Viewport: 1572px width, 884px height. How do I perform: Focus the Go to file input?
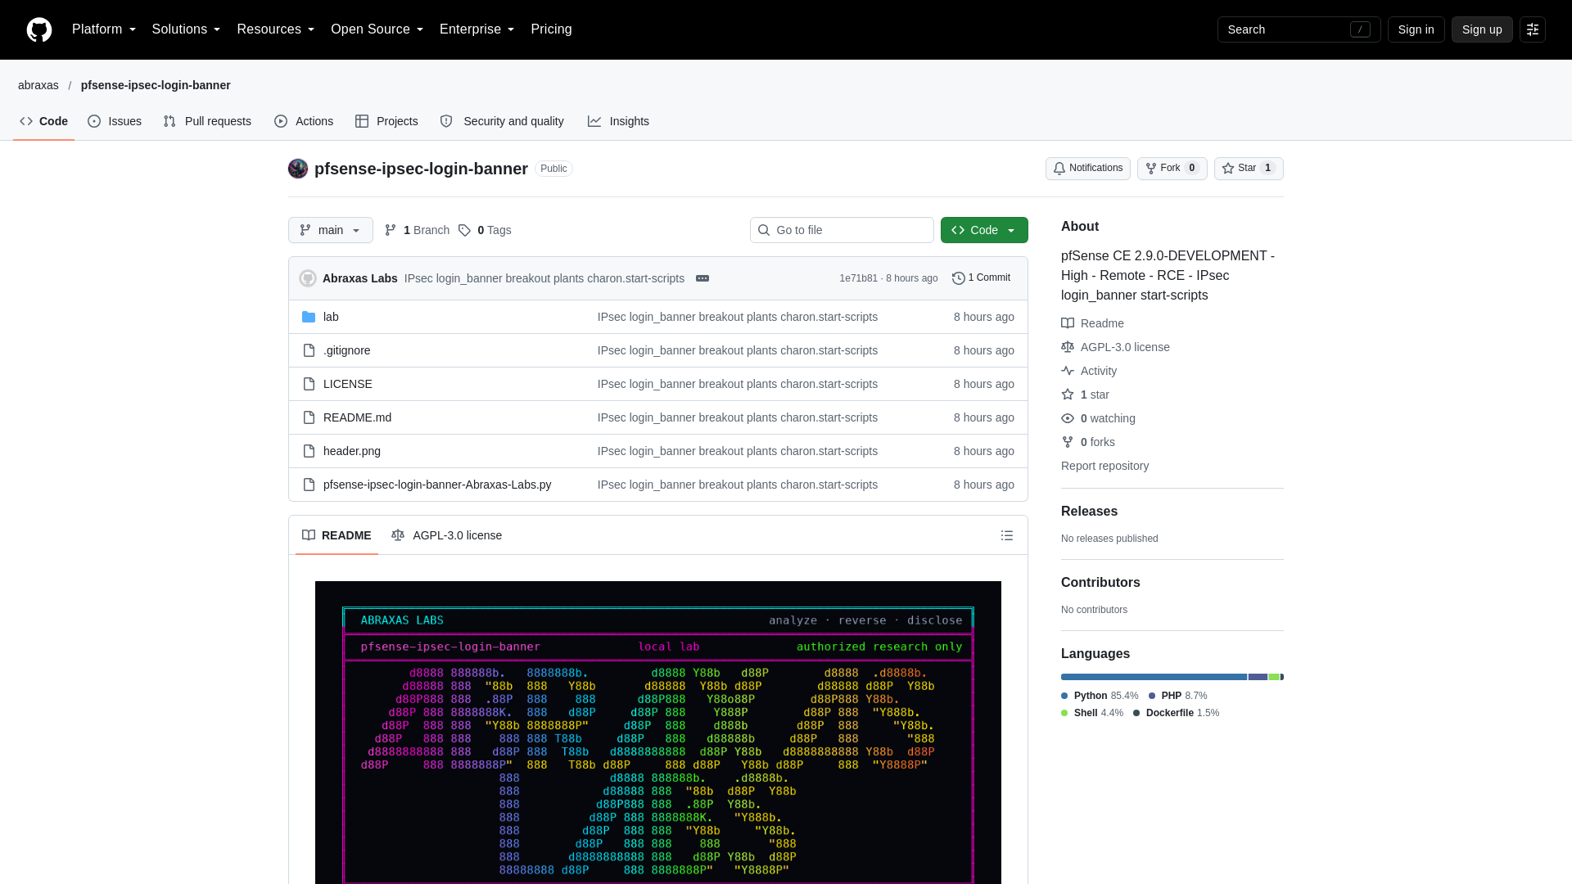click(x=842, y=230)
